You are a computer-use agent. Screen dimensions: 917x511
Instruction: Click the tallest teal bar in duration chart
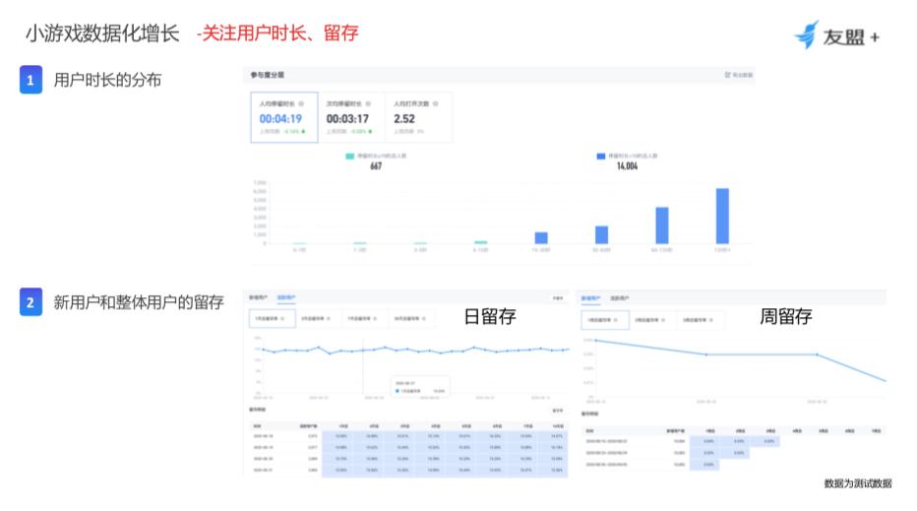click(x=481, y=242)
